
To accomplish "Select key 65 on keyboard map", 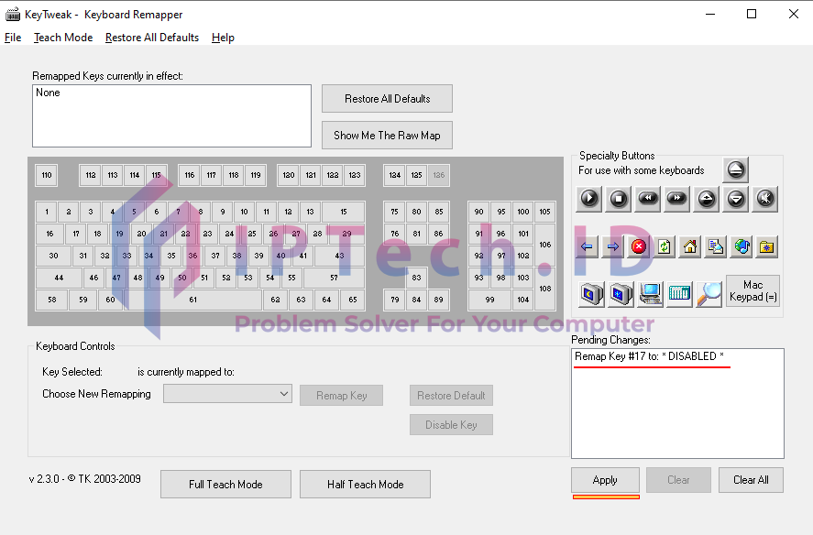I will [x=353, y=300].
